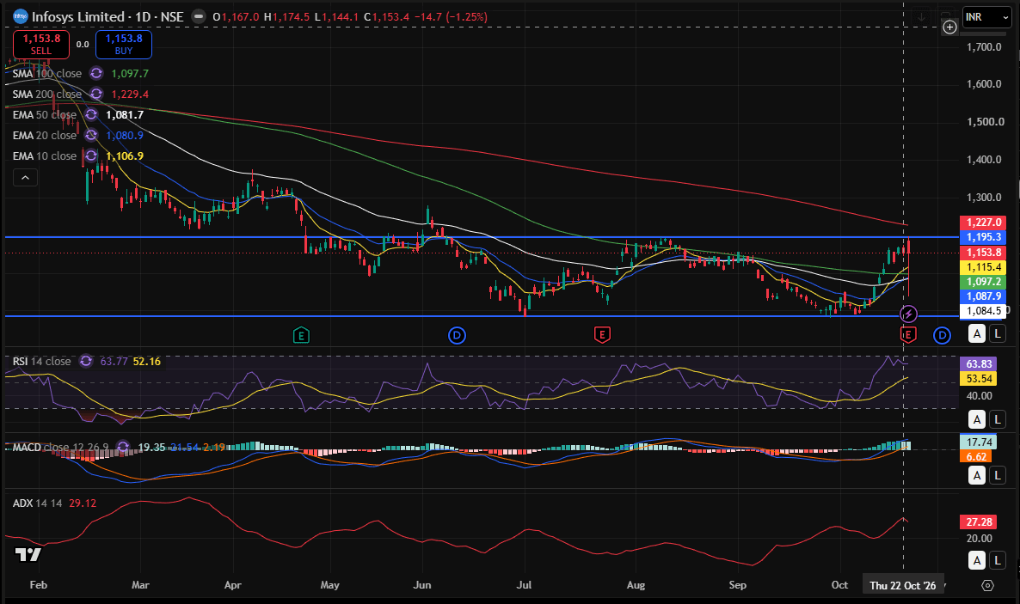The height and width of the screenshot is (604, 1020).
Task: Click the Thu 22 Oct '26 date label
Action: click(x=903, y=585)
